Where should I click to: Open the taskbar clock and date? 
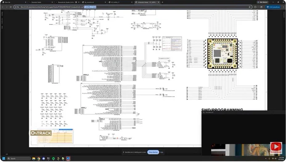tap(281, 158)
